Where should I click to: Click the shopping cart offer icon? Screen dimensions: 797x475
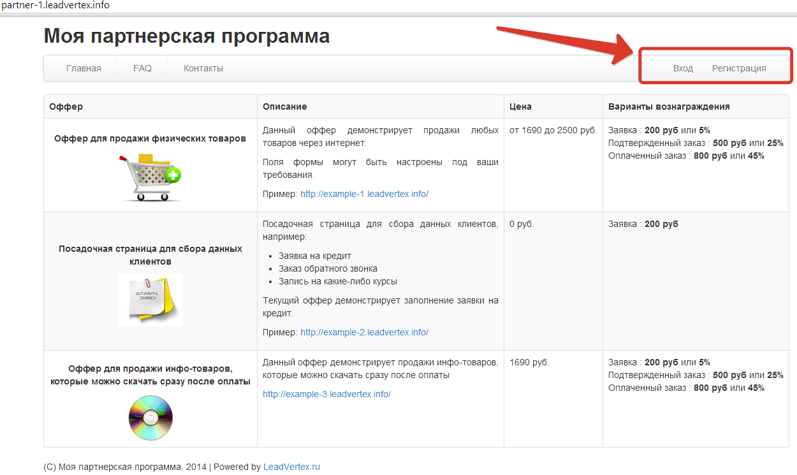tap(150, 177)
